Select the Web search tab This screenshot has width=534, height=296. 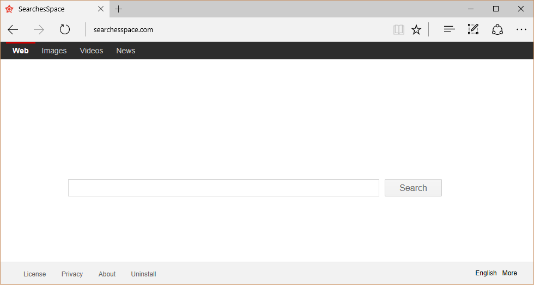pos(21,51)
